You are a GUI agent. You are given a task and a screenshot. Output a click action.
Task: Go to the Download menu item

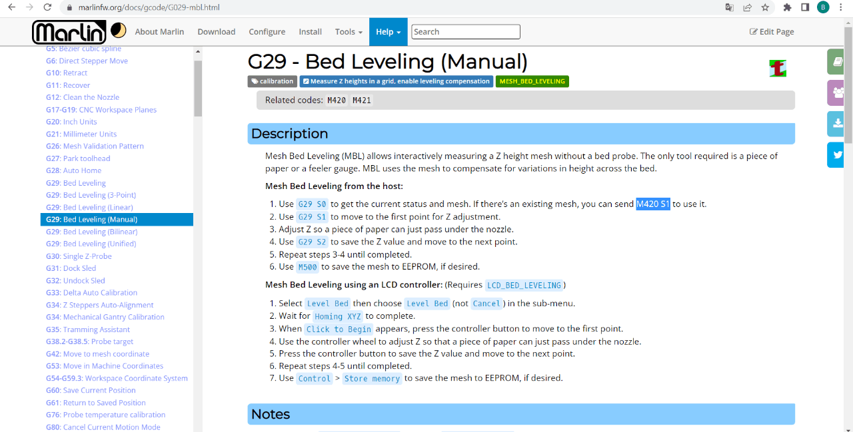tap(216, 32)
